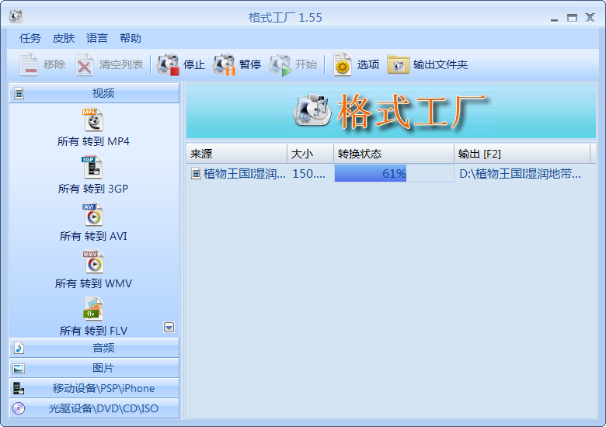Expand the 音频 (Audio) category panel
The width and height of the screenshot is (606, 427).
94,349
